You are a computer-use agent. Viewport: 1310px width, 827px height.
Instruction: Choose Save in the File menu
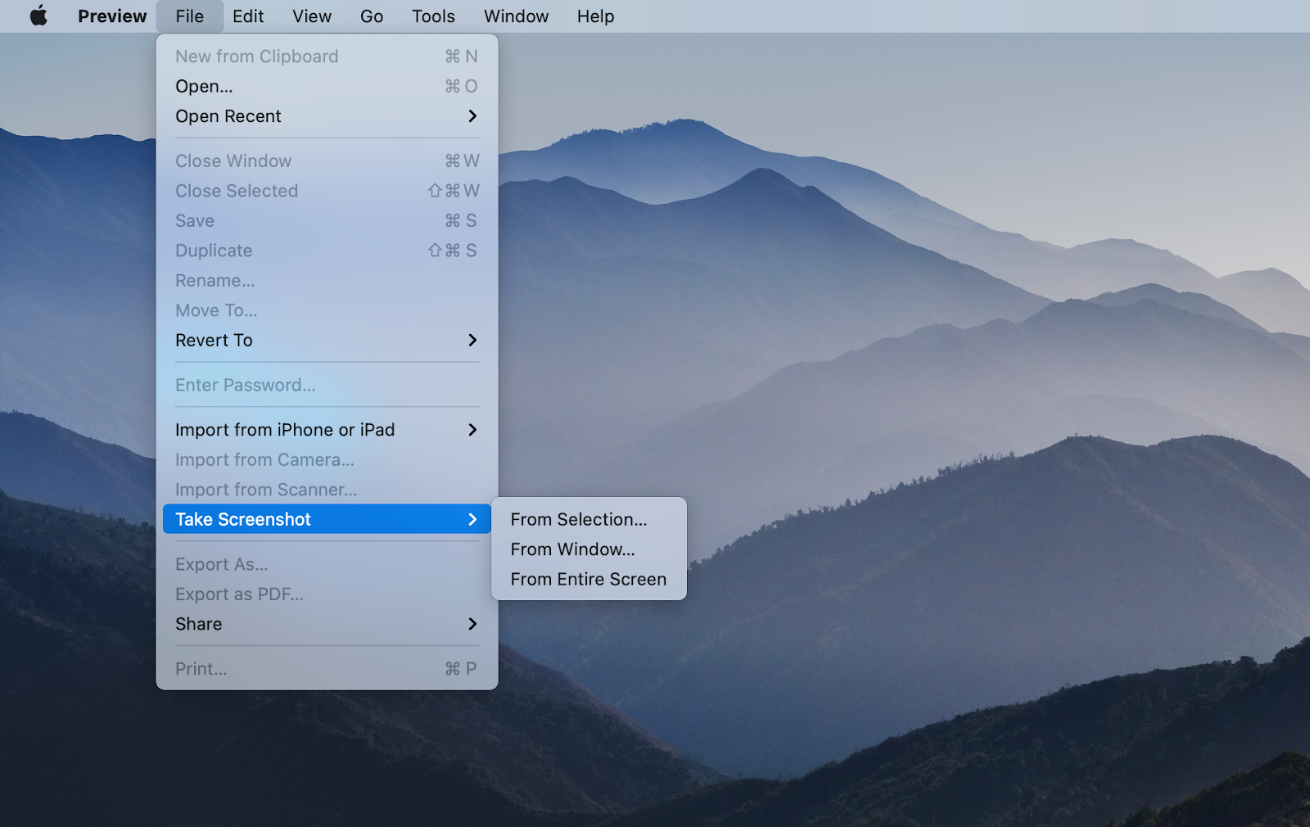327,221
